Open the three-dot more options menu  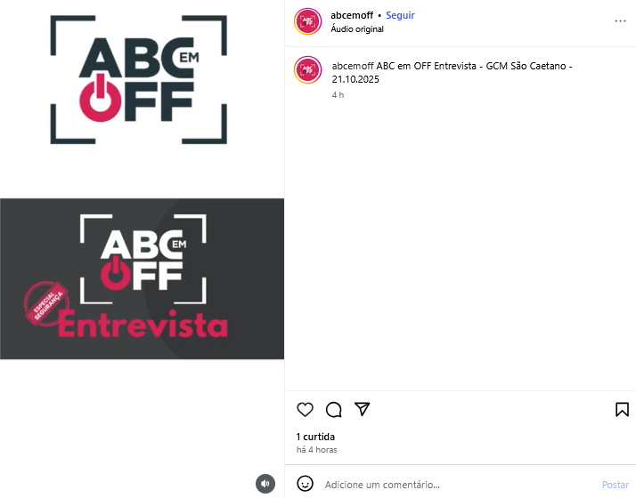click(x=620, y=21)
